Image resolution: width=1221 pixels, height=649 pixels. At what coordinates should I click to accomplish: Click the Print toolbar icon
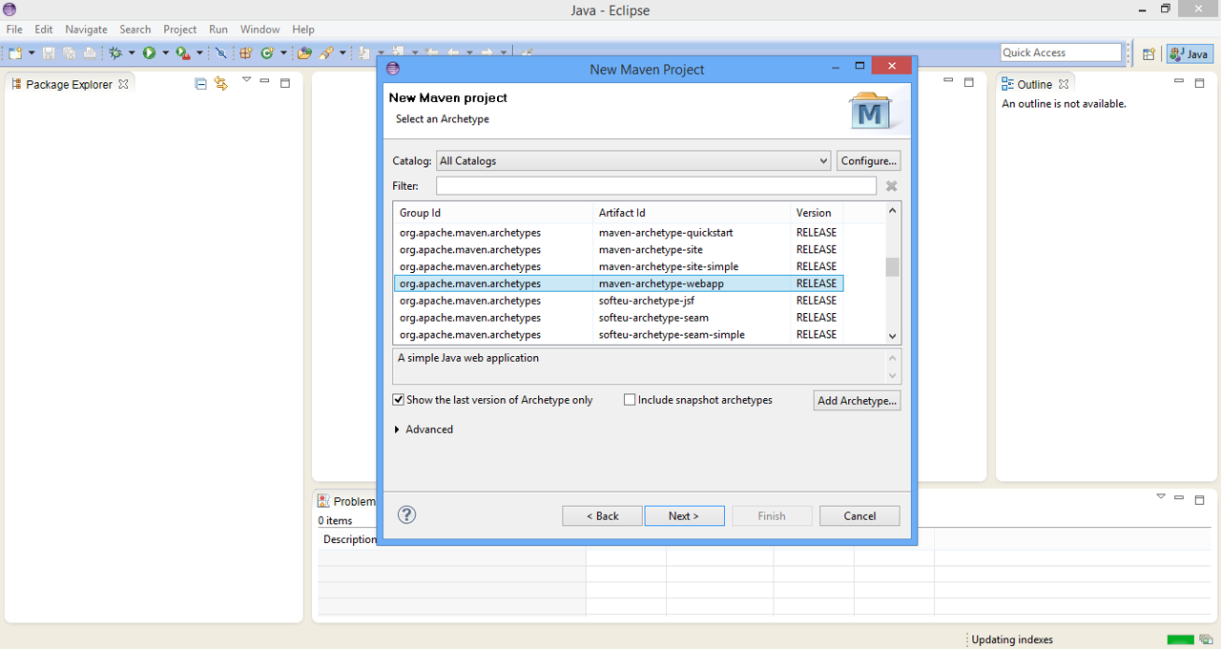point(90,53)
